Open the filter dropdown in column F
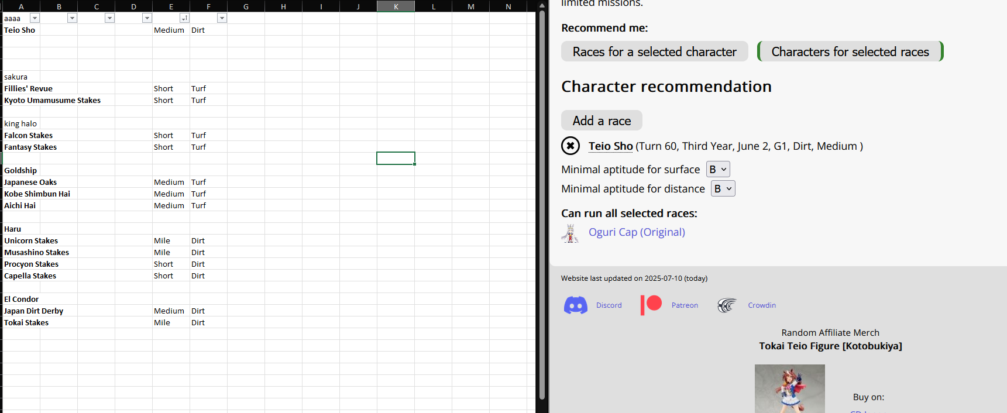The width and height of the screenshot is (1007, 413). (x=222, y=18)
